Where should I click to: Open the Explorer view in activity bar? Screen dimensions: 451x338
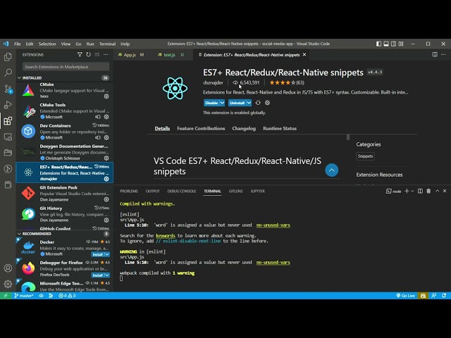pos(8,57)
